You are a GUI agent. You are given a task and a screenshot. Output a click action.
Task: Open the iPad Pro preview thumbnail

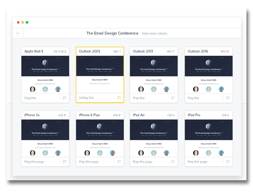tap(209, 138)
